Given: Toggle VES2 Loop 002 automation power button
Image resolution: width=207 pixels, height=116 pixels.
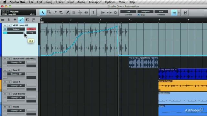Looking at the screenshot, I should [x=5, y=29].
